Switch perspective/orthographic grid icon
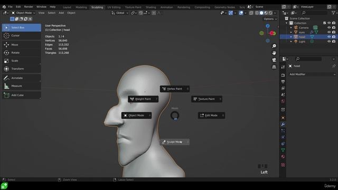The width and height of the screenshot is (338, 190). [x=274, y=67]
